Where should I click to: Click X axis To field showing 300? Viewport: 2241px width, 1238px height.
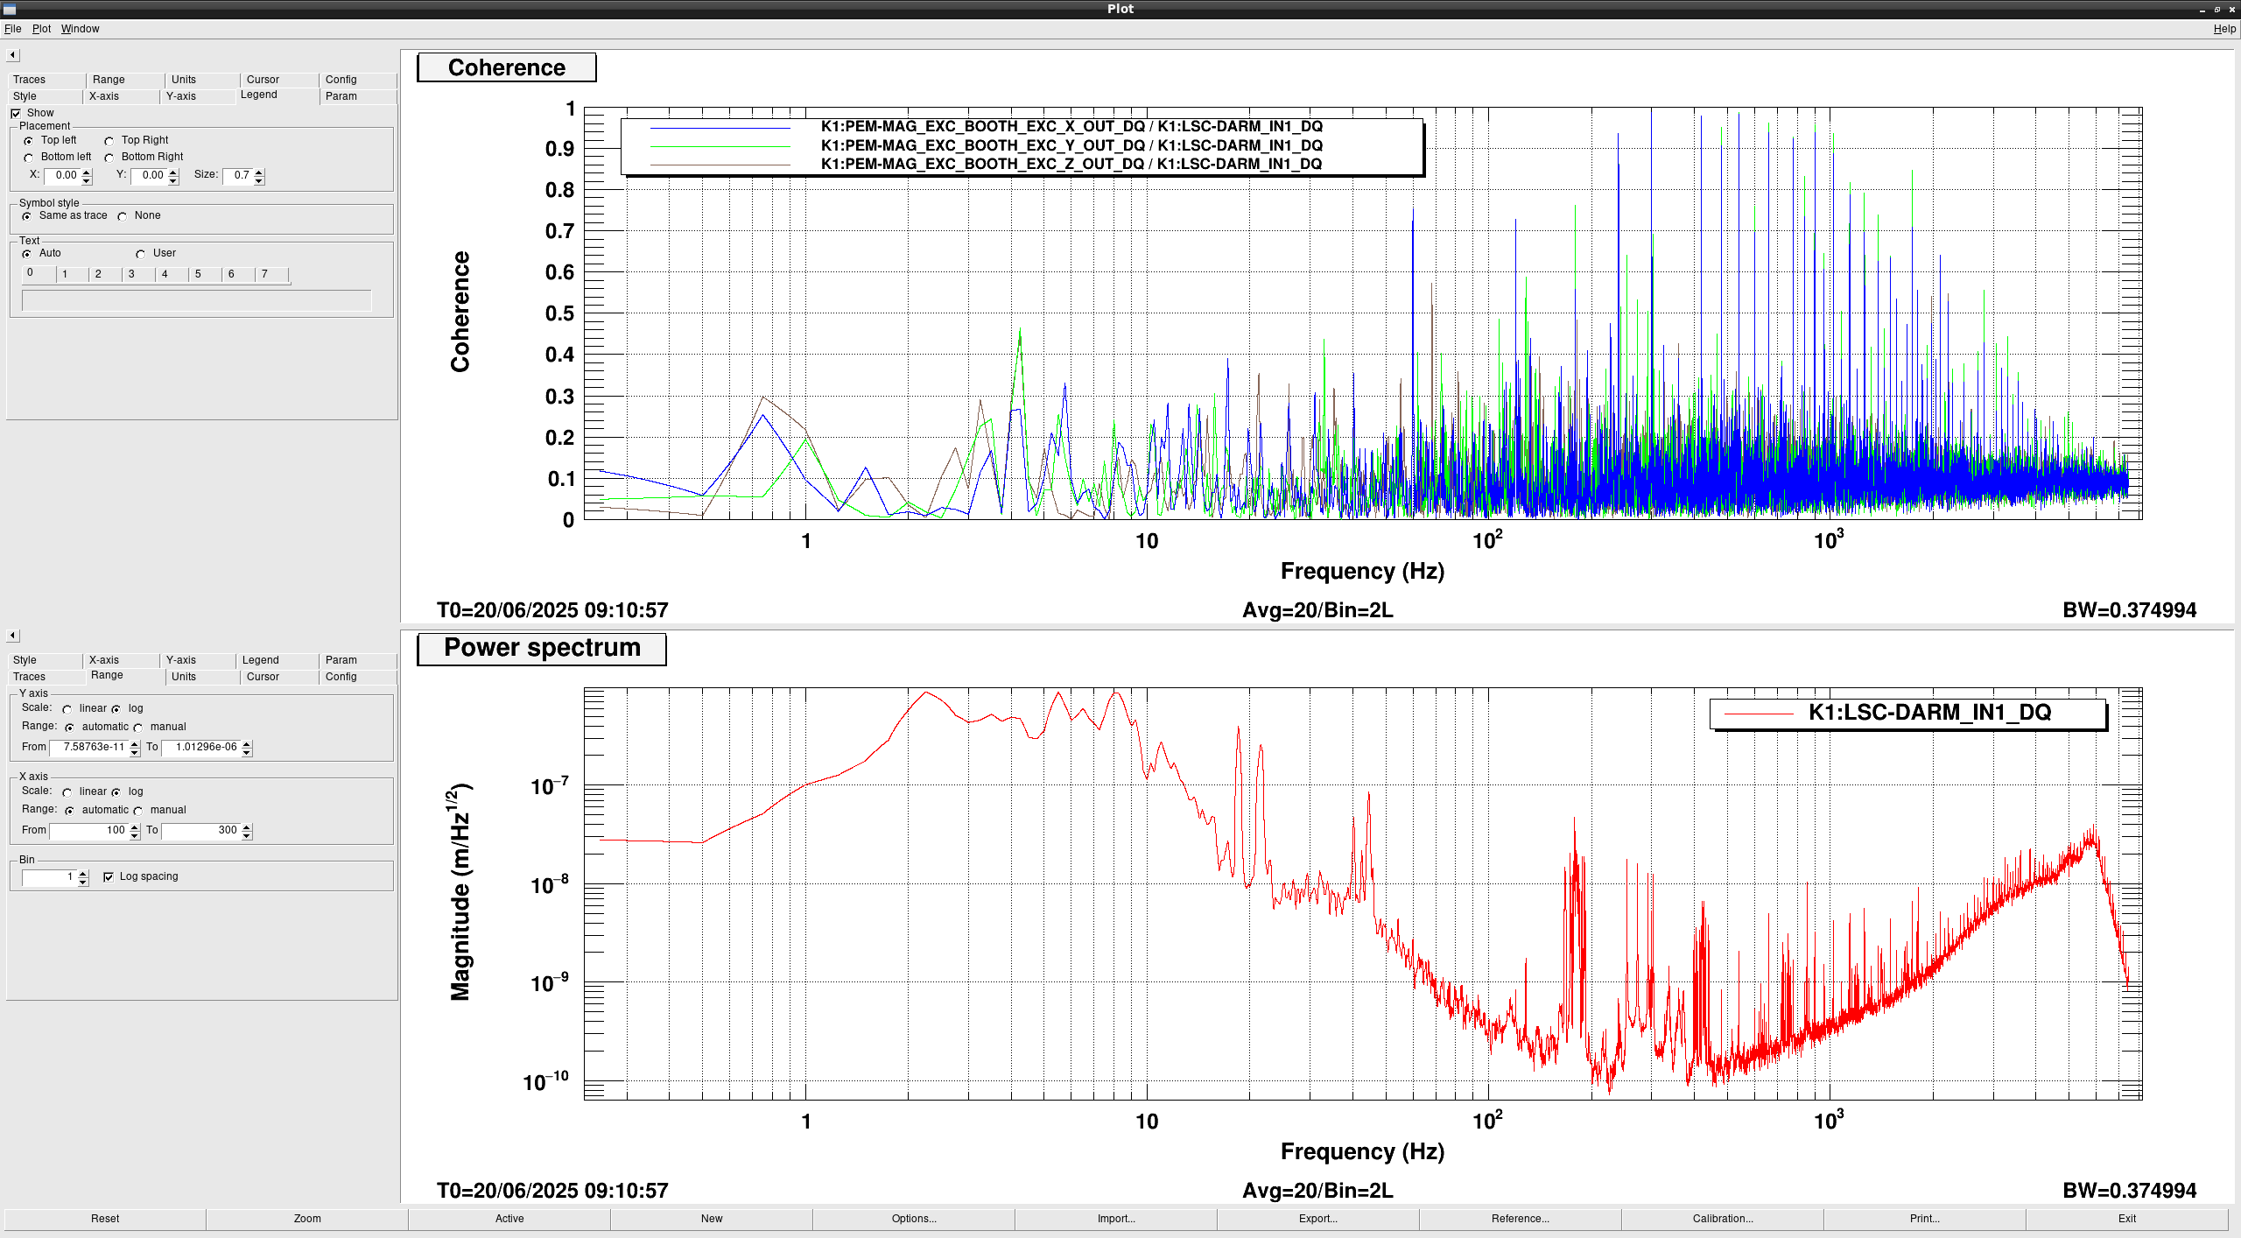pyautogui.click(x=201, y=831)
